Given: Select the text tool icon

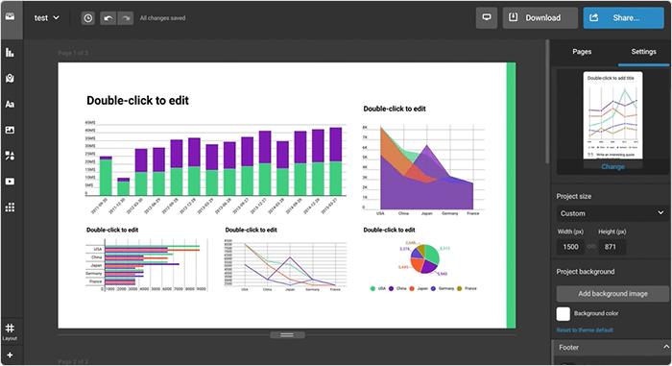Looking at the screenshot, I should coord(10,105).
